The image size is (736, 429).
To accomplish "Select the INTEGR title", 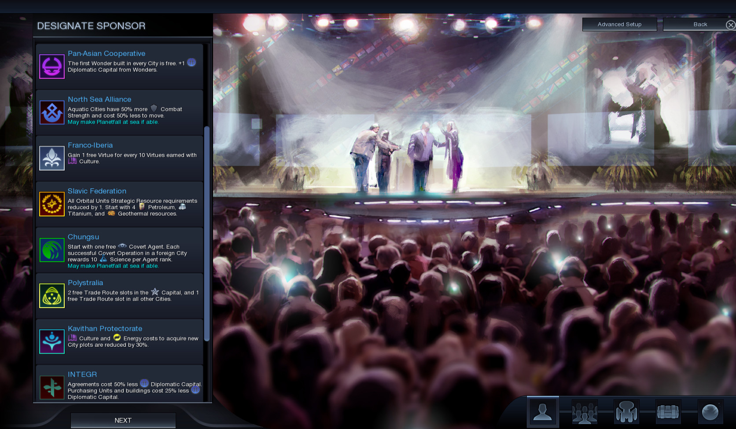I will coord(82,374).
